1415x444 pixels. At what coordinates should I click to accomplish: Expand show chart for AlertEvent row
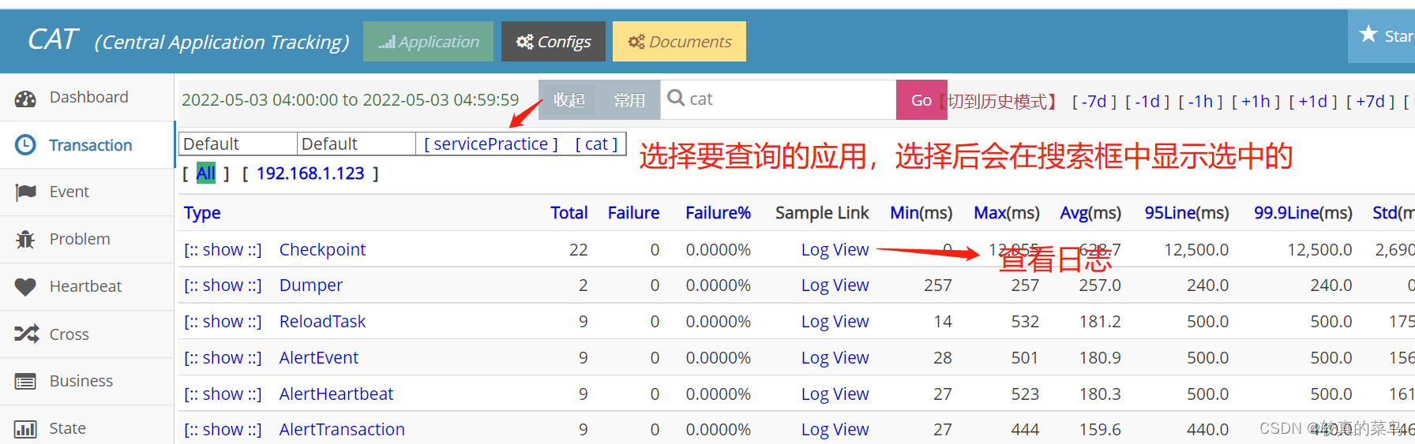coord(223,358)
